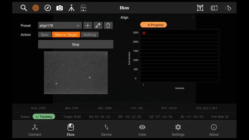Switch to the Settings tab
The image size is (249, 140).
178,130
